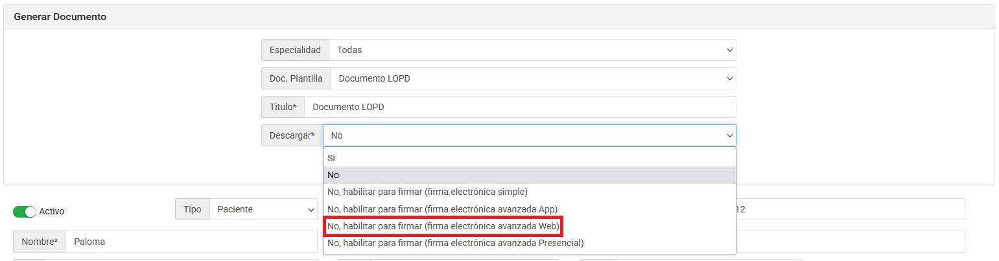Click the Descargar chevron arrow
Screen dimensions: 999x261
coord(729,135)
